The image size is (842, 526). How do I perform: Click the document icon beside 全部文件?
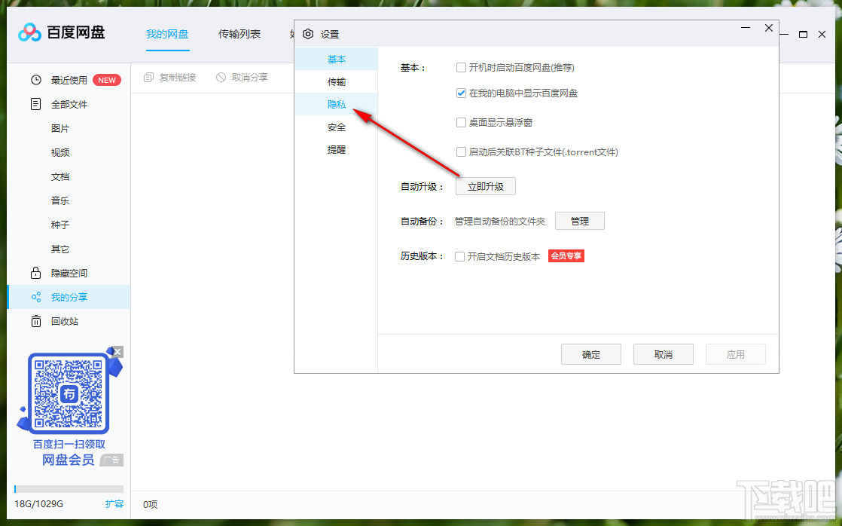point(35,104)
